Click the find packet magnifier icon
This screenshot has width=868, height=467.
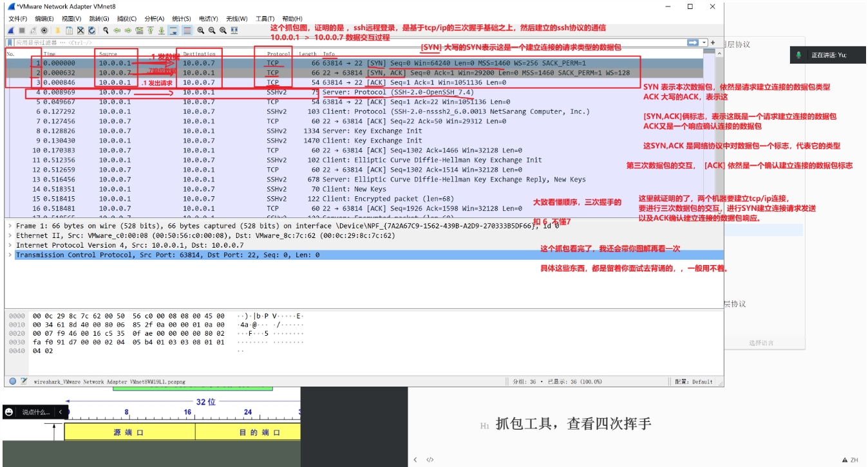tap(106, 30)
